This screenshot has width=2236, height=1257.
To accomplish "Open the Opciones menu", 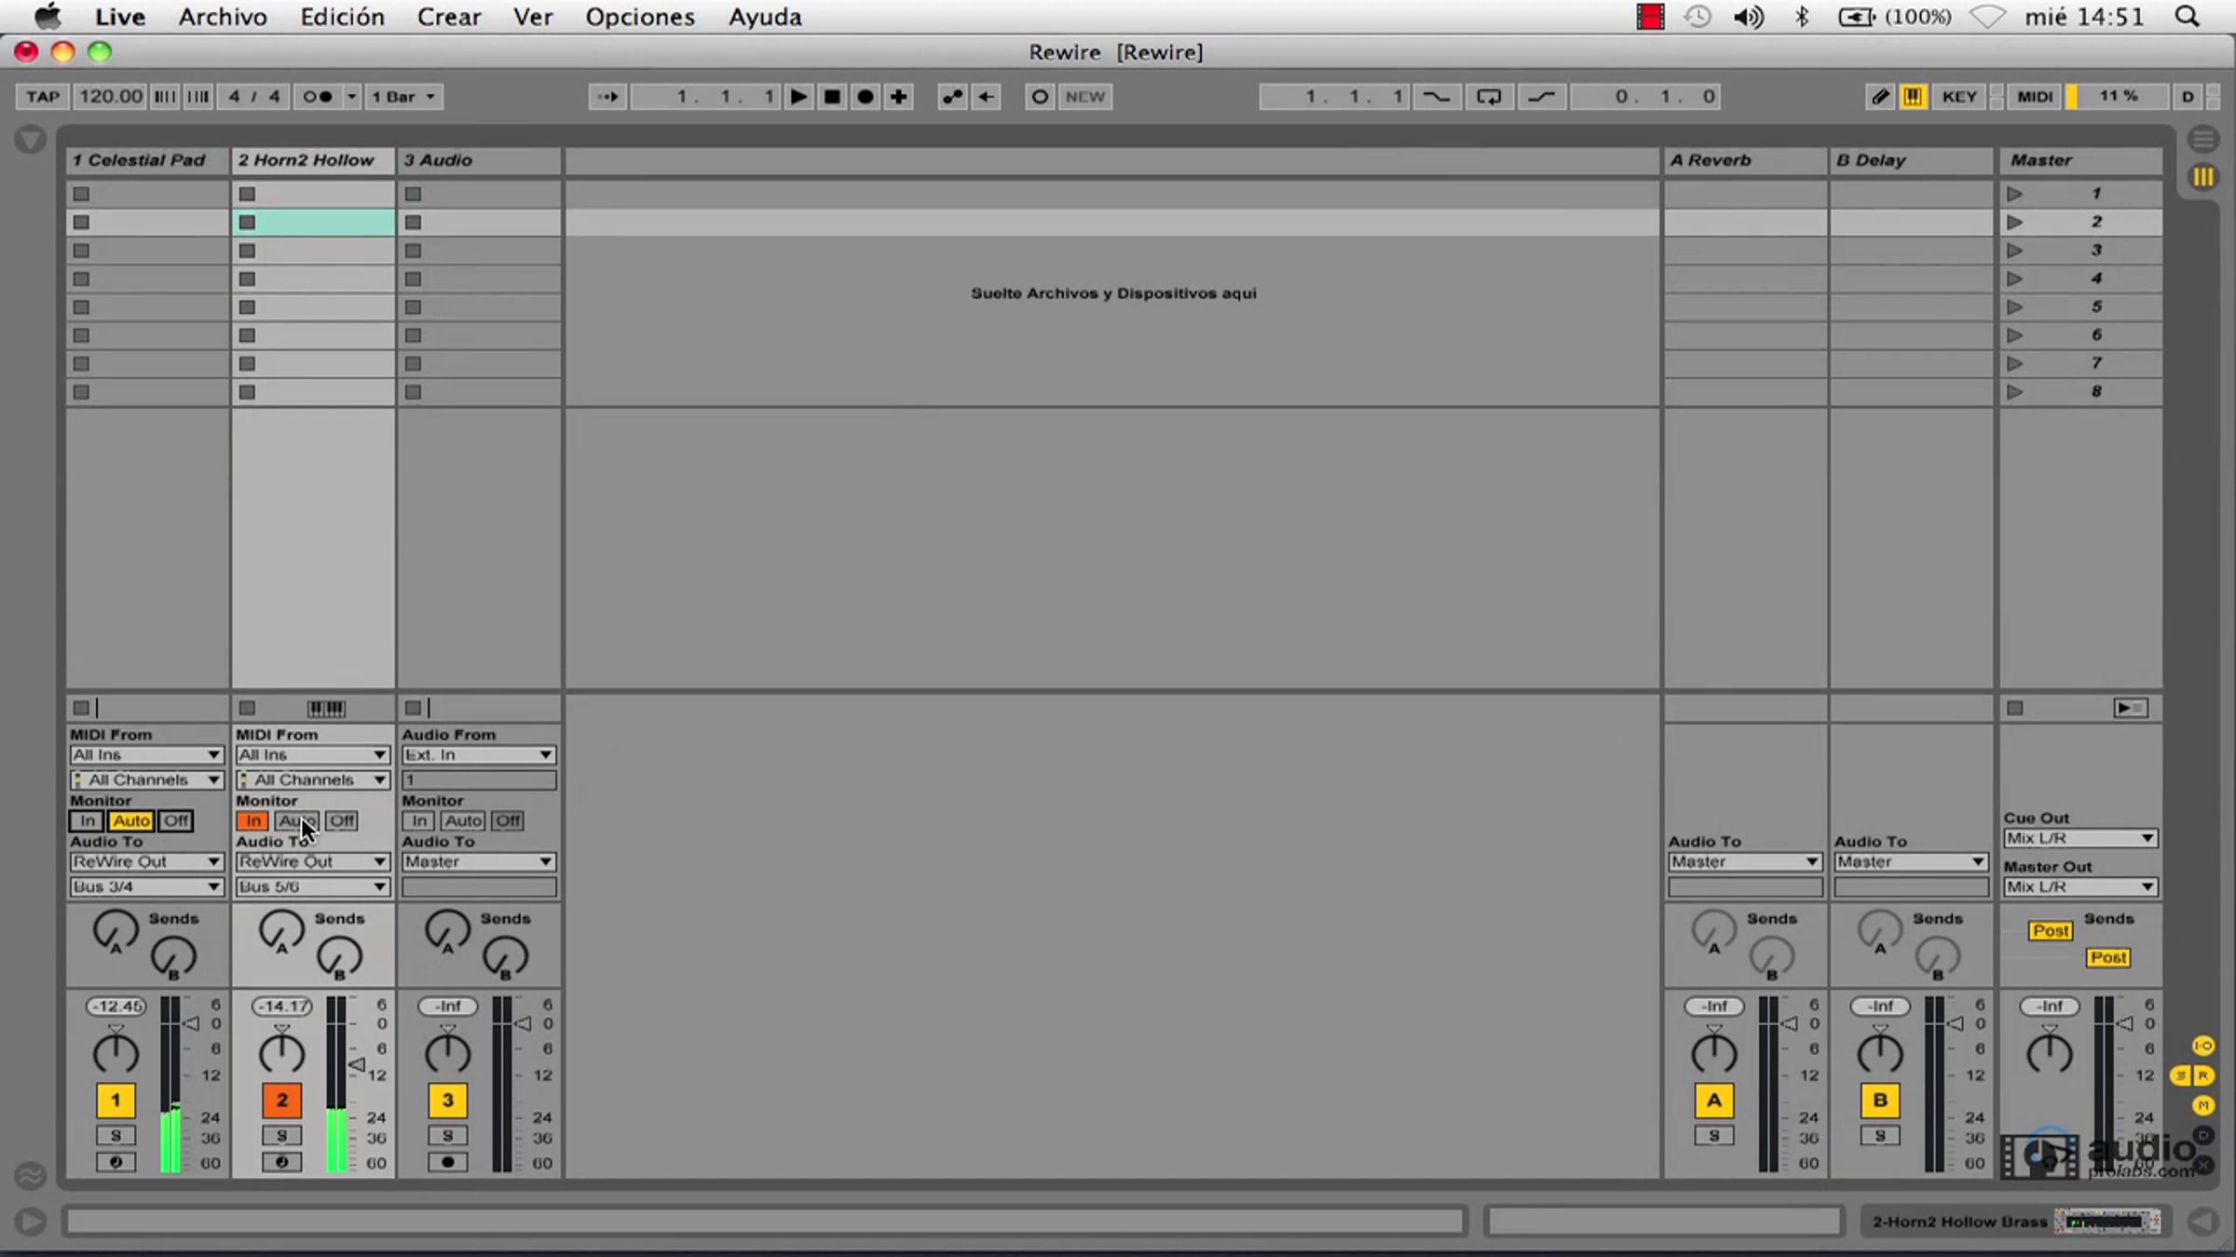I will pyautogui.click(x=639, y=17).
